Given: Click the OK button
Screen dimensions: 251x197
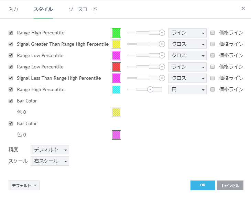Looking at the screenshot, I should [203, 185].
